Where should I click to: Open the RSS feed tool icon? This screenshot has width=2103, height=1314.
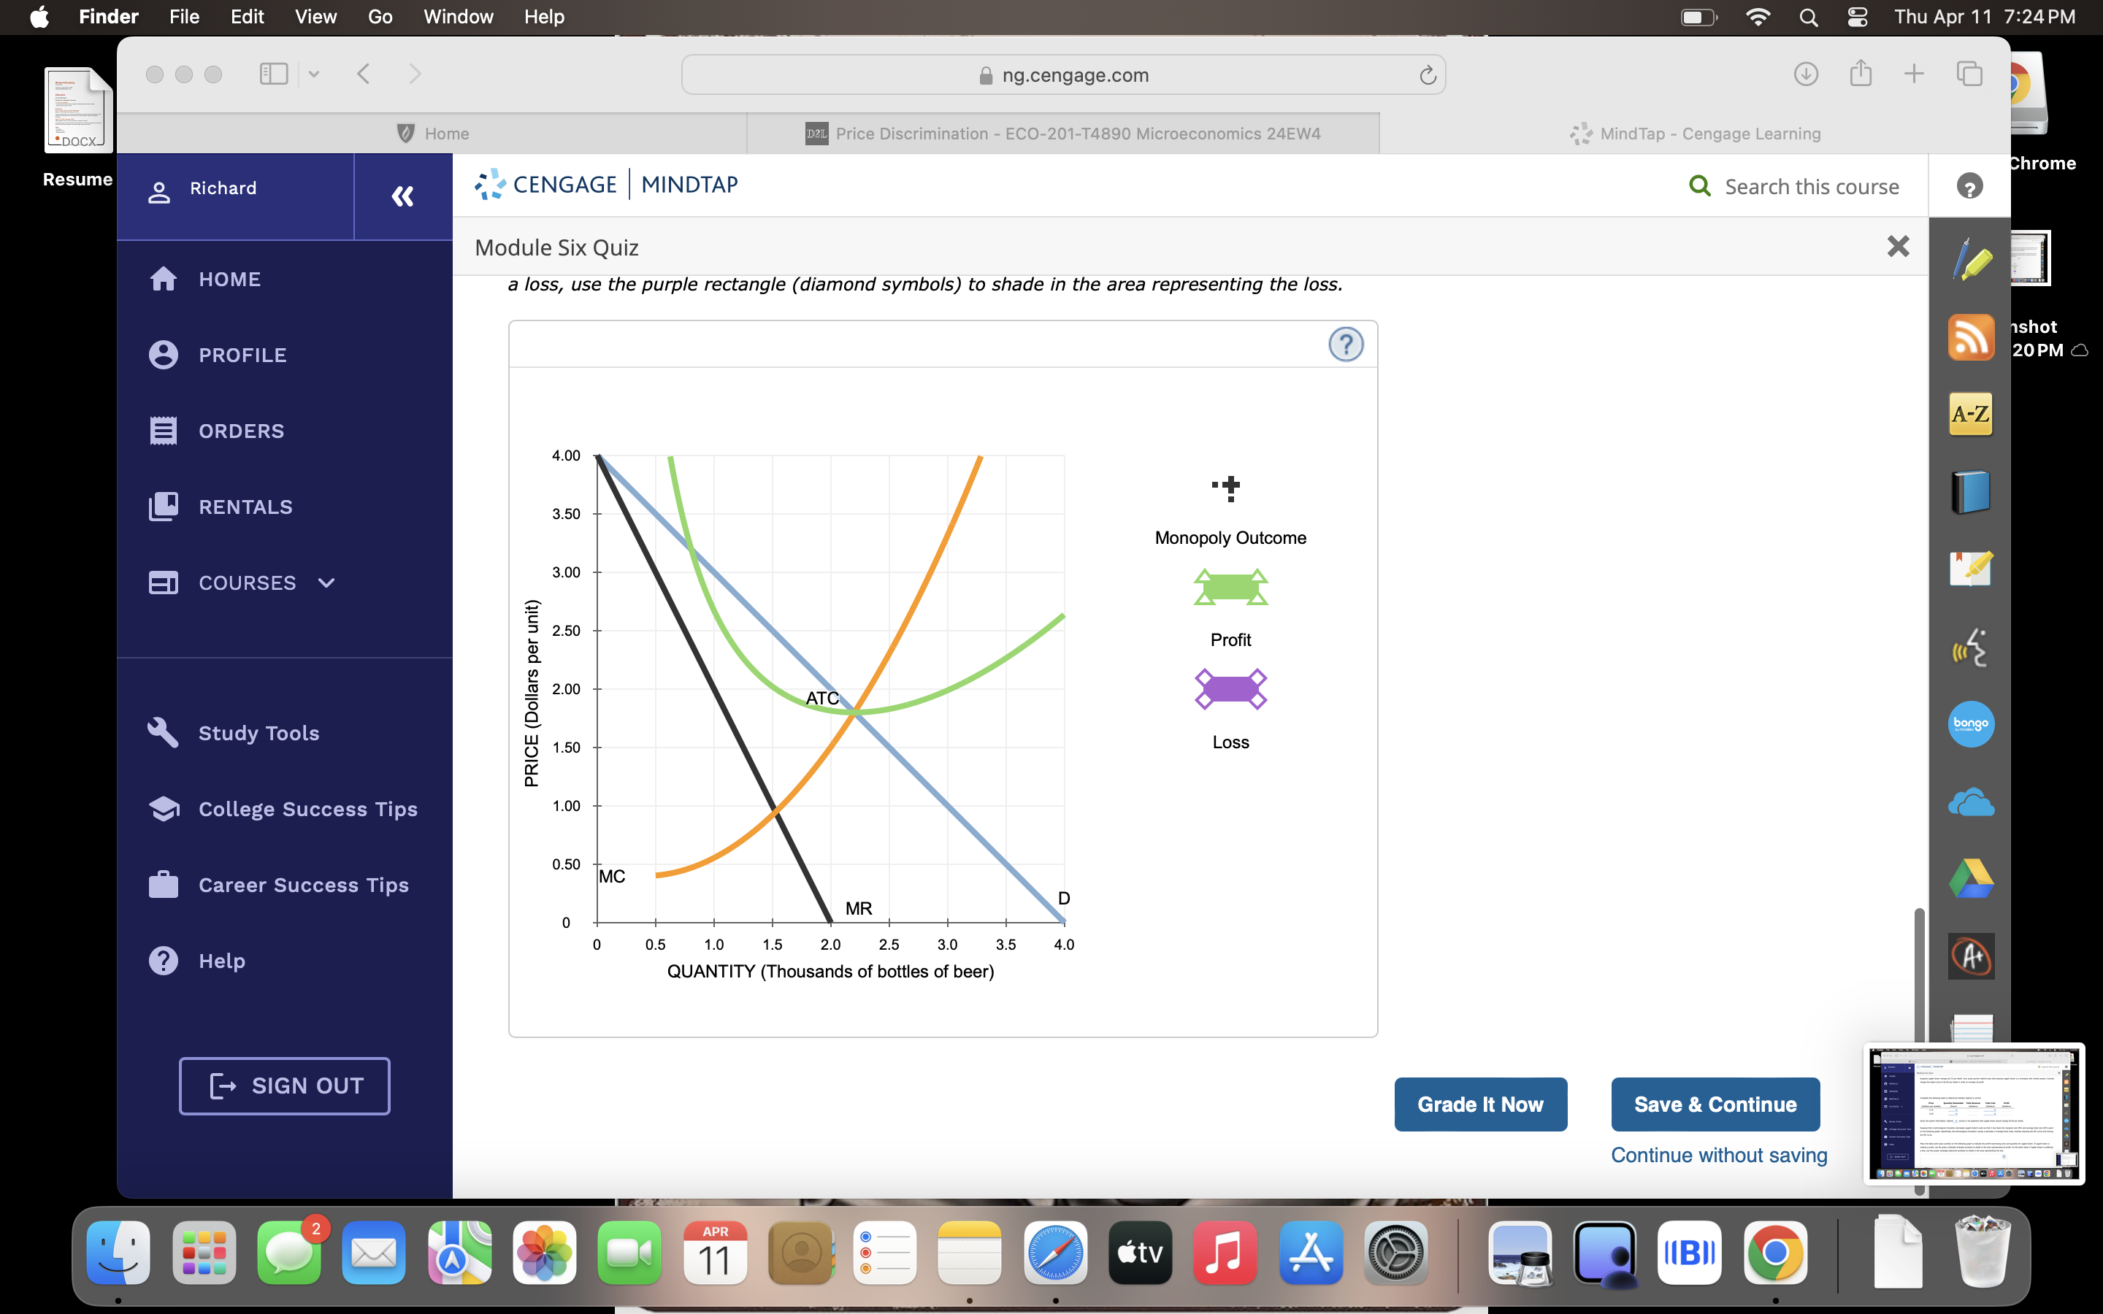click(1970, 337)
